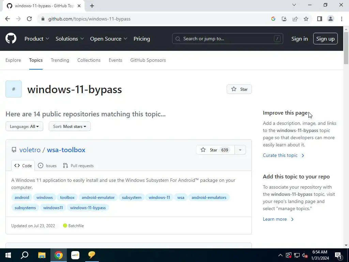Expand the Solutions menu
The image size is (349, 262).
(70, 39)
